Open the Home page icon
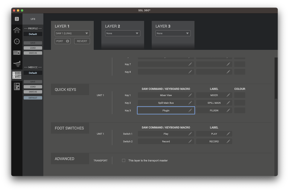 (17, 30)
